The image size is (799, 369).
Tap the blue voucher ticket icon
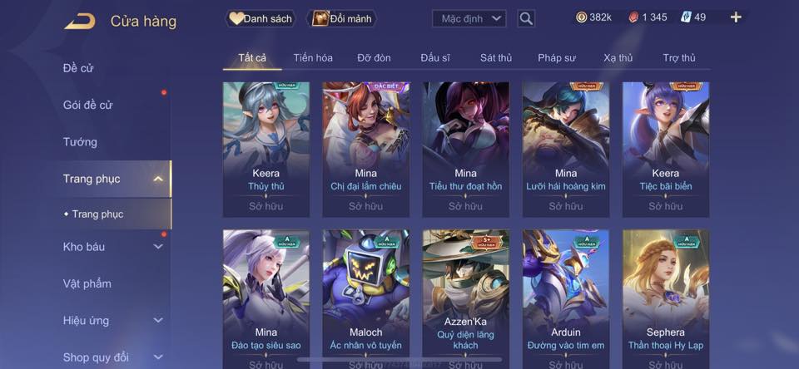click(686, 17)
